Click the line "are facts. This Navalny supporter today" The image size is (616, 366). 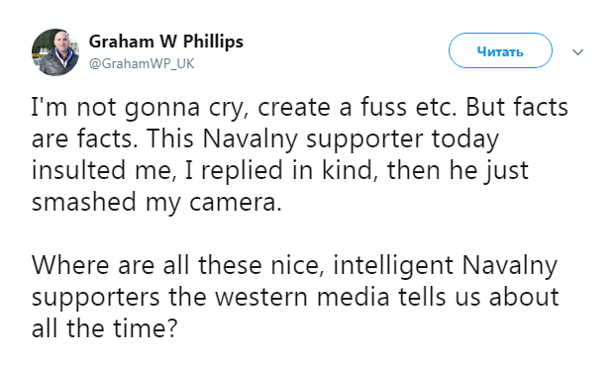(x=265, y=139)
